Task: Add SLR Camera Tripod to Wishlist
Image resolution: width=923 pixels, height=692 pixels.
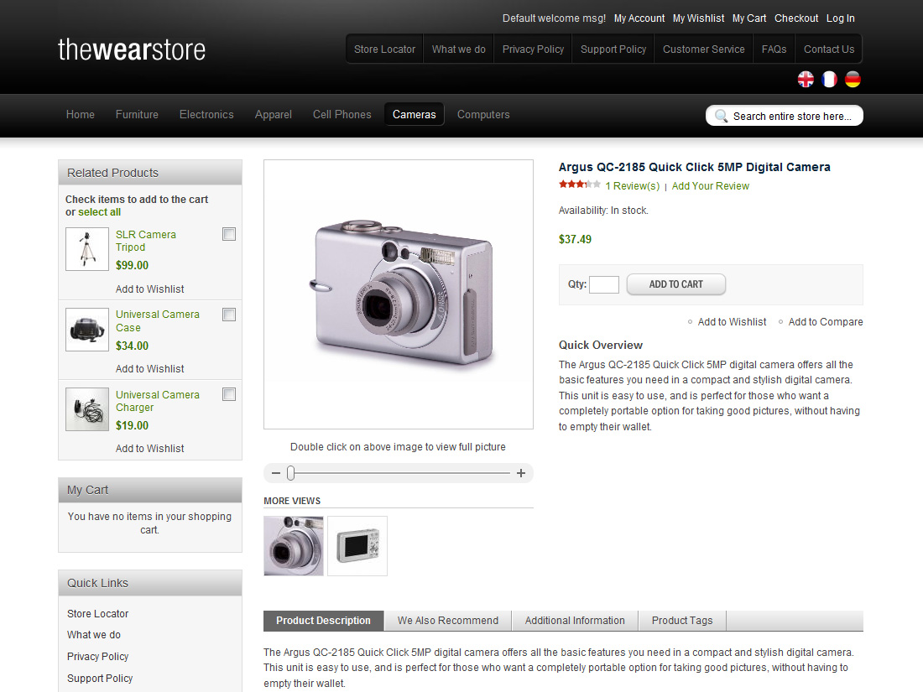Action: [x=149, y=289]
